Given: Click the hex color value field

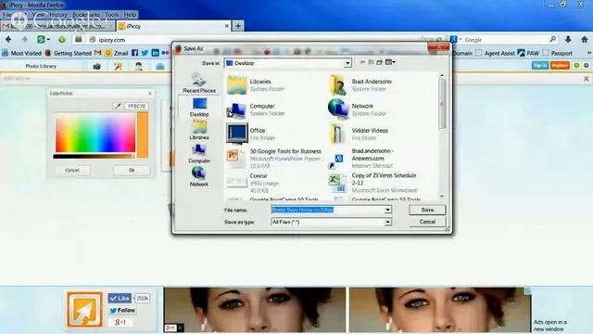Looking at the screenshot, I should click(x=136, y=107).
